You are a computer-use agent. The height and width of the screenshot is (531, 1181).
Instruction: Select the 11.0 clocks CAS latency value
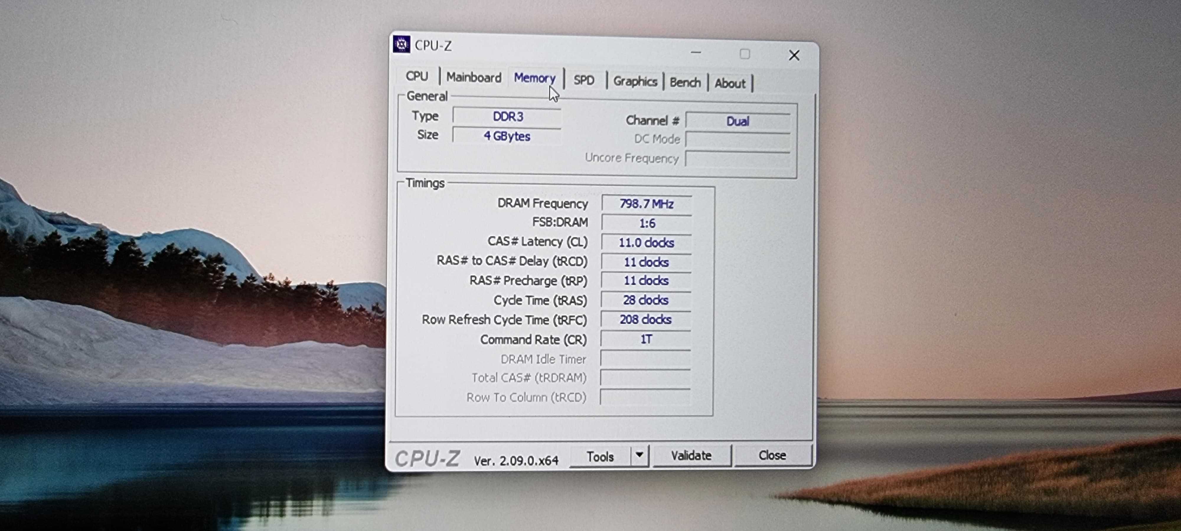click(x=646, y=243)
